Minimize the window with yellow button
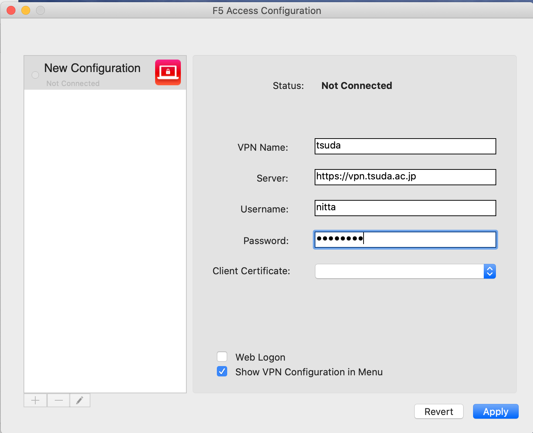This screenshot has height=433, width=533. [26, 11]
